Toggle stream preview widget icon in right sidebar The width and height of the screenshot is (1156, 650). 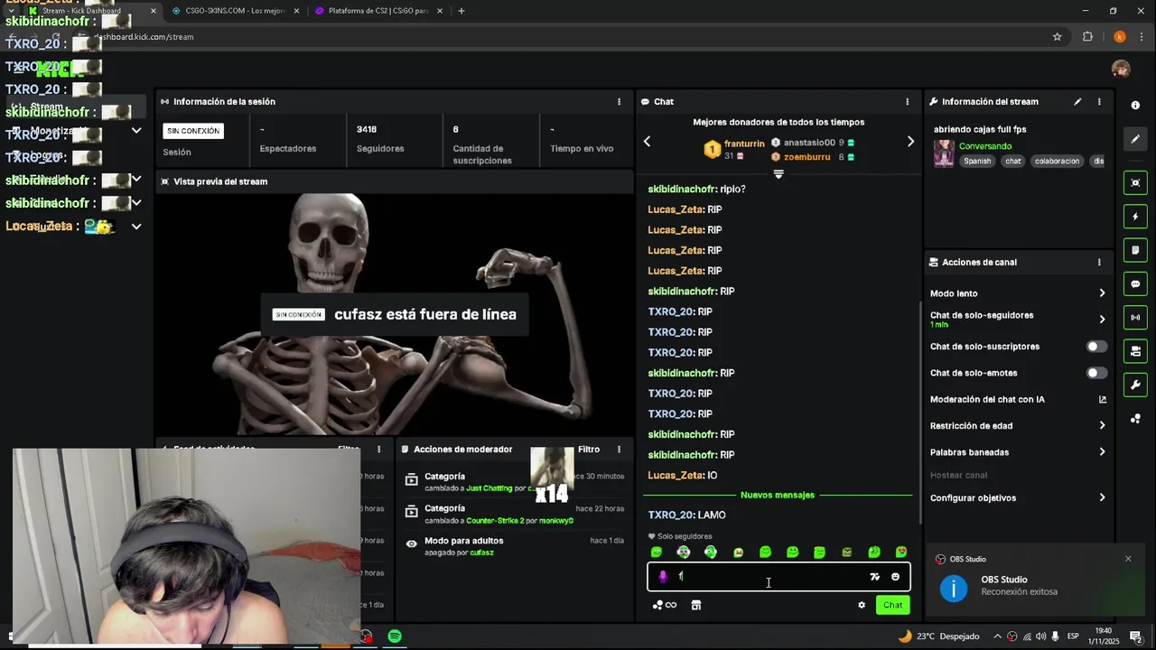point(1135,182)
